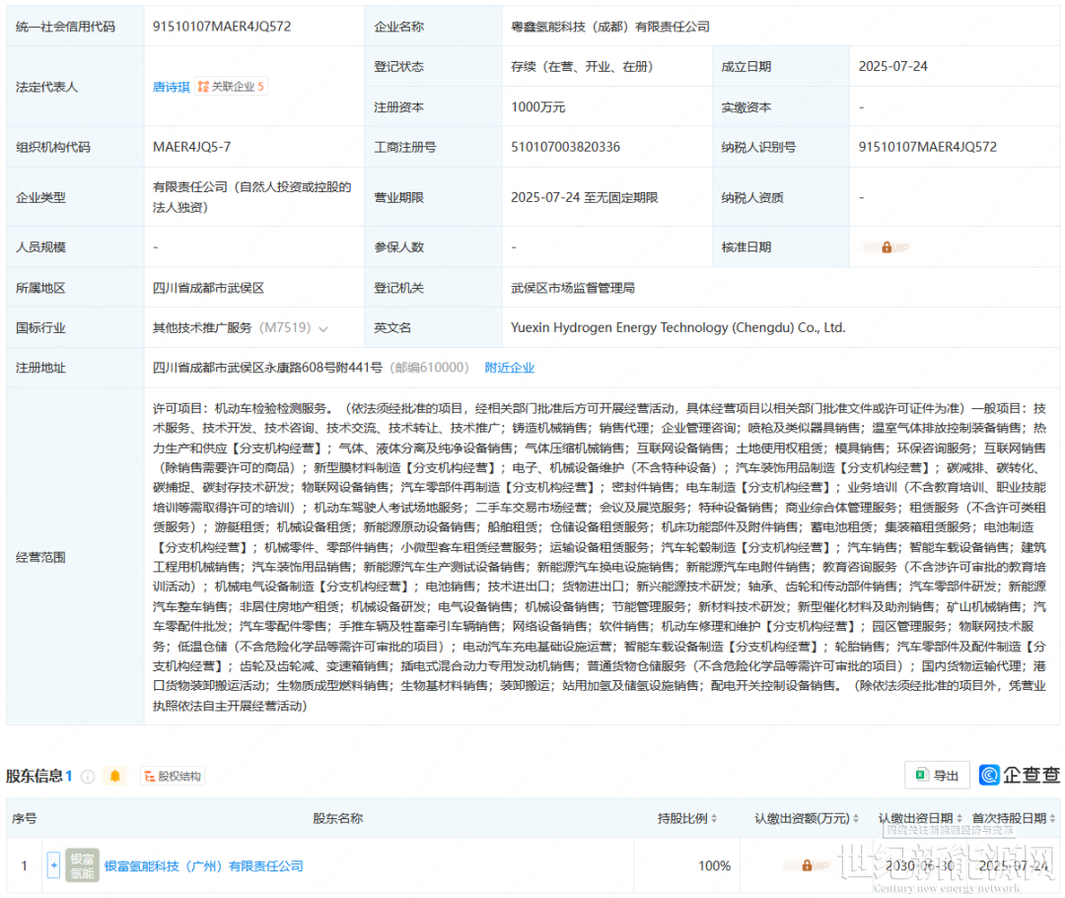
Task: Click the 银富氢能 shareholder logo thumbnail
Action: point(83,865)
